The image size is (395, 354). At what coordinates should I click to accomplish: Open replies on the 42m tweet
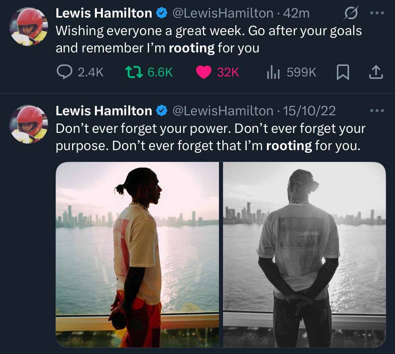click(x=80, y=72)
